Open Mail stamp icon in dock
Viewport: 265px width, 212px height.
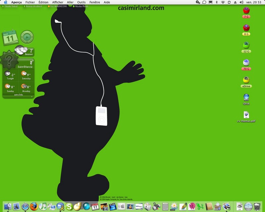pos(16,206)
